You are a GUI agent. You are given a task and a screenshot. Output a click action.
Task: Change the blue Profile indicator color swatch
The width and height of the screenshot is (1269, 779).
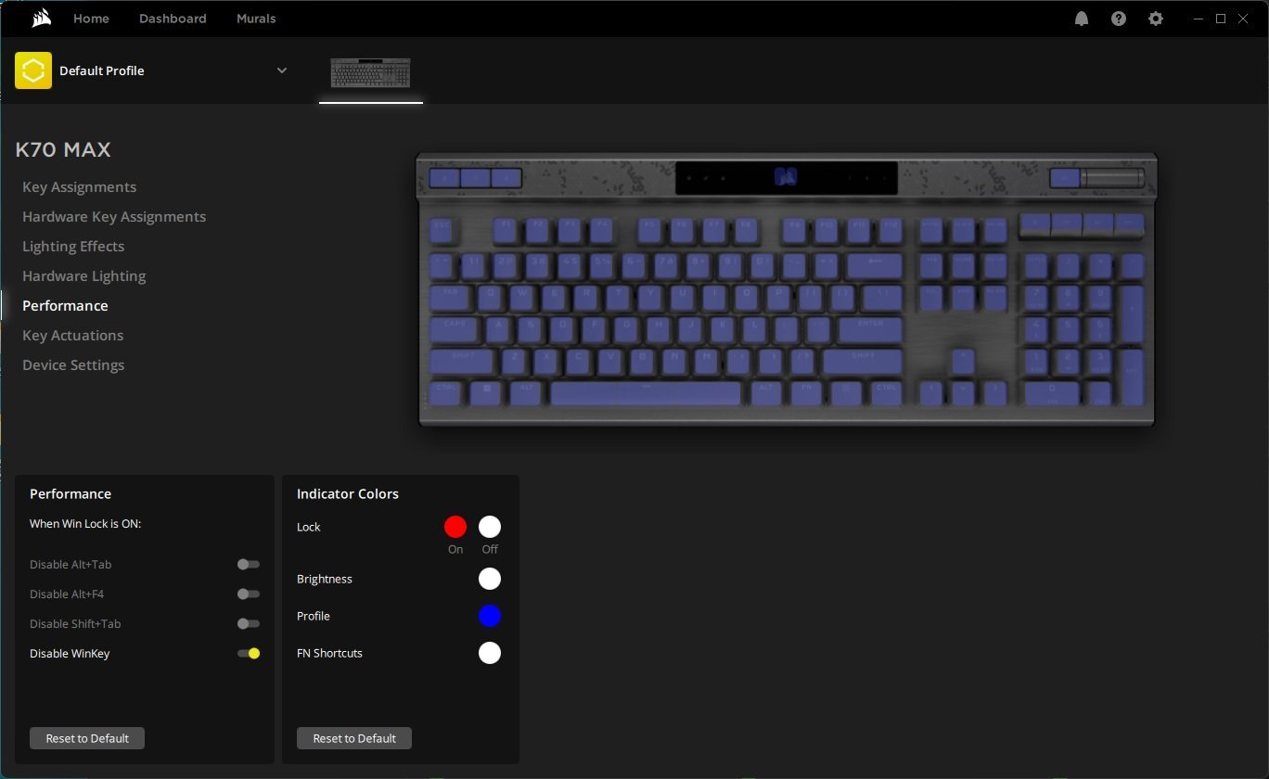[x=490, y=616]
